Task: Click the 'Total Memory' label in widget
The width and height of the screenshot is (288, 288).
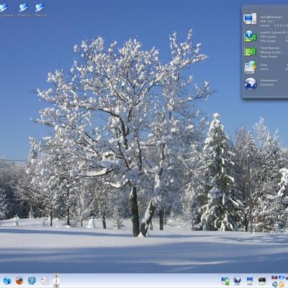Action: pos(270,48)
